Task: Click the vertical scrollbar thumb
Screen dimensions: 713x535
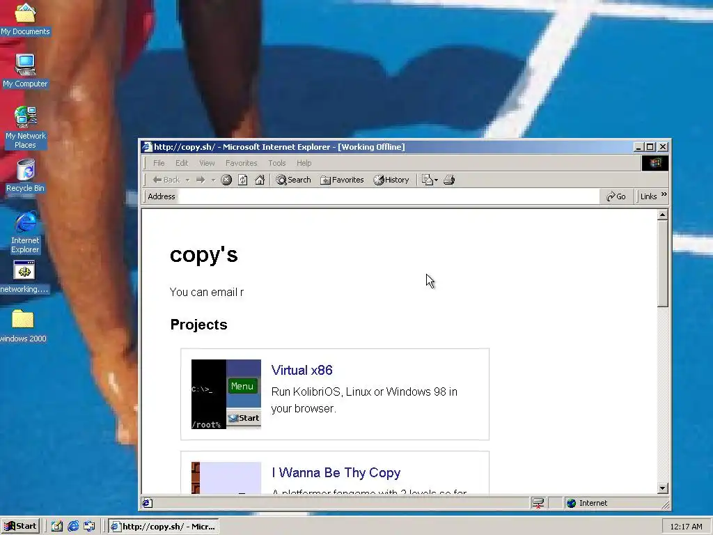Action: 663,264
